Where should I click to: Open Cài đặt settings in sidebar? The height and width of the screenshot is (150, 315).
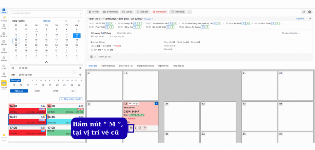pyautogui.click(x=4, y=74)
